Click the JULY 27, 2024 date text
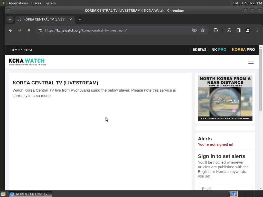The width and height of the screenshot is (263, 197). (20, 50)
